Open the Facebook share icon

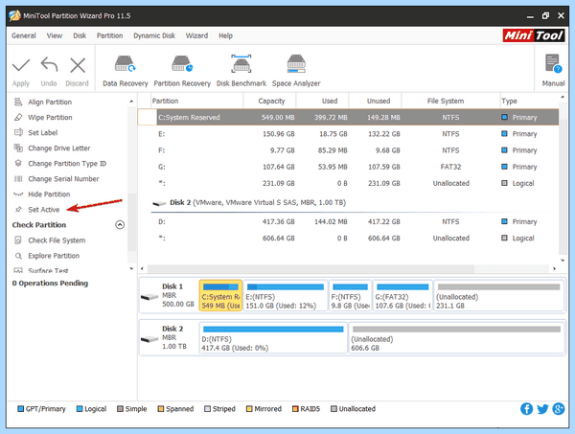click(526, 409)
